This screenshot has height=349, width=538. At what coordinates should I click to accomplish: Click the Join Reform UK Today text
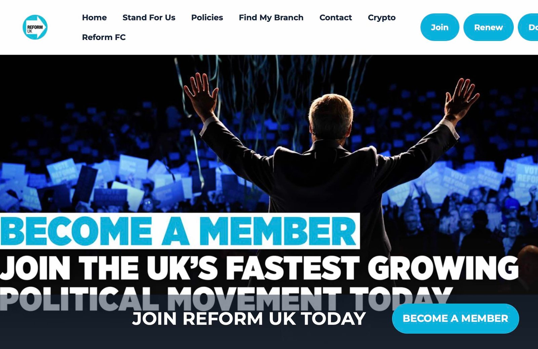coord(249,318)
